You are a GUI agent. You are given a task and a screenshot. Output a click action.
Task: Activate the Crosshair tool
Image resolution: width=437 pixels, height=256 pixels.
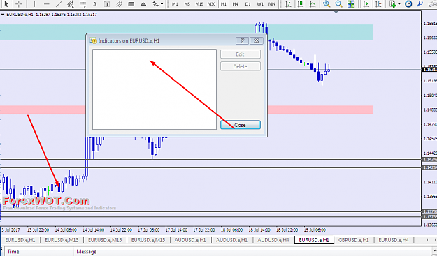[x=19, y=4]
